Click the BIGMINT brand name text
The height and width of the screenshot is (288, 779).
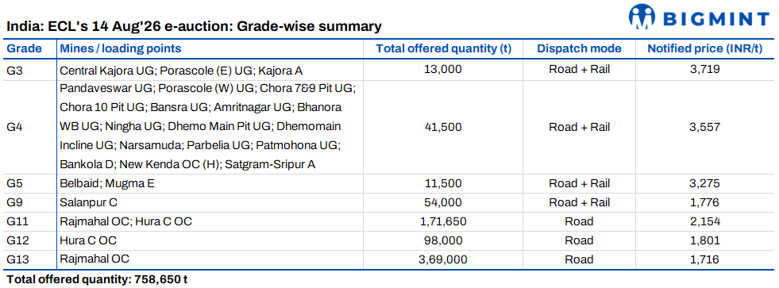(716, 18)
